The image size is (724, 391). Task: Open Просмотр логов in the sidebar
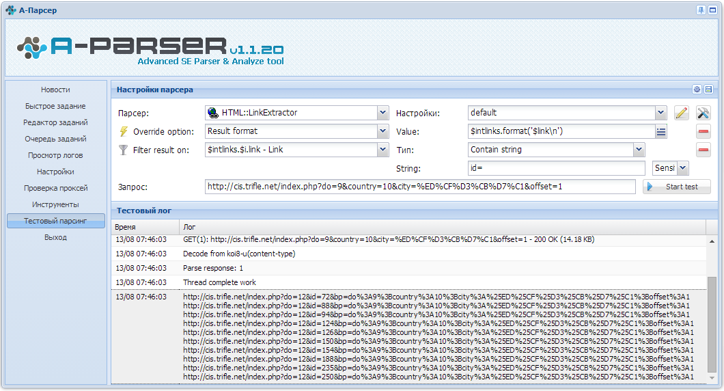click(x=55, y=155)
